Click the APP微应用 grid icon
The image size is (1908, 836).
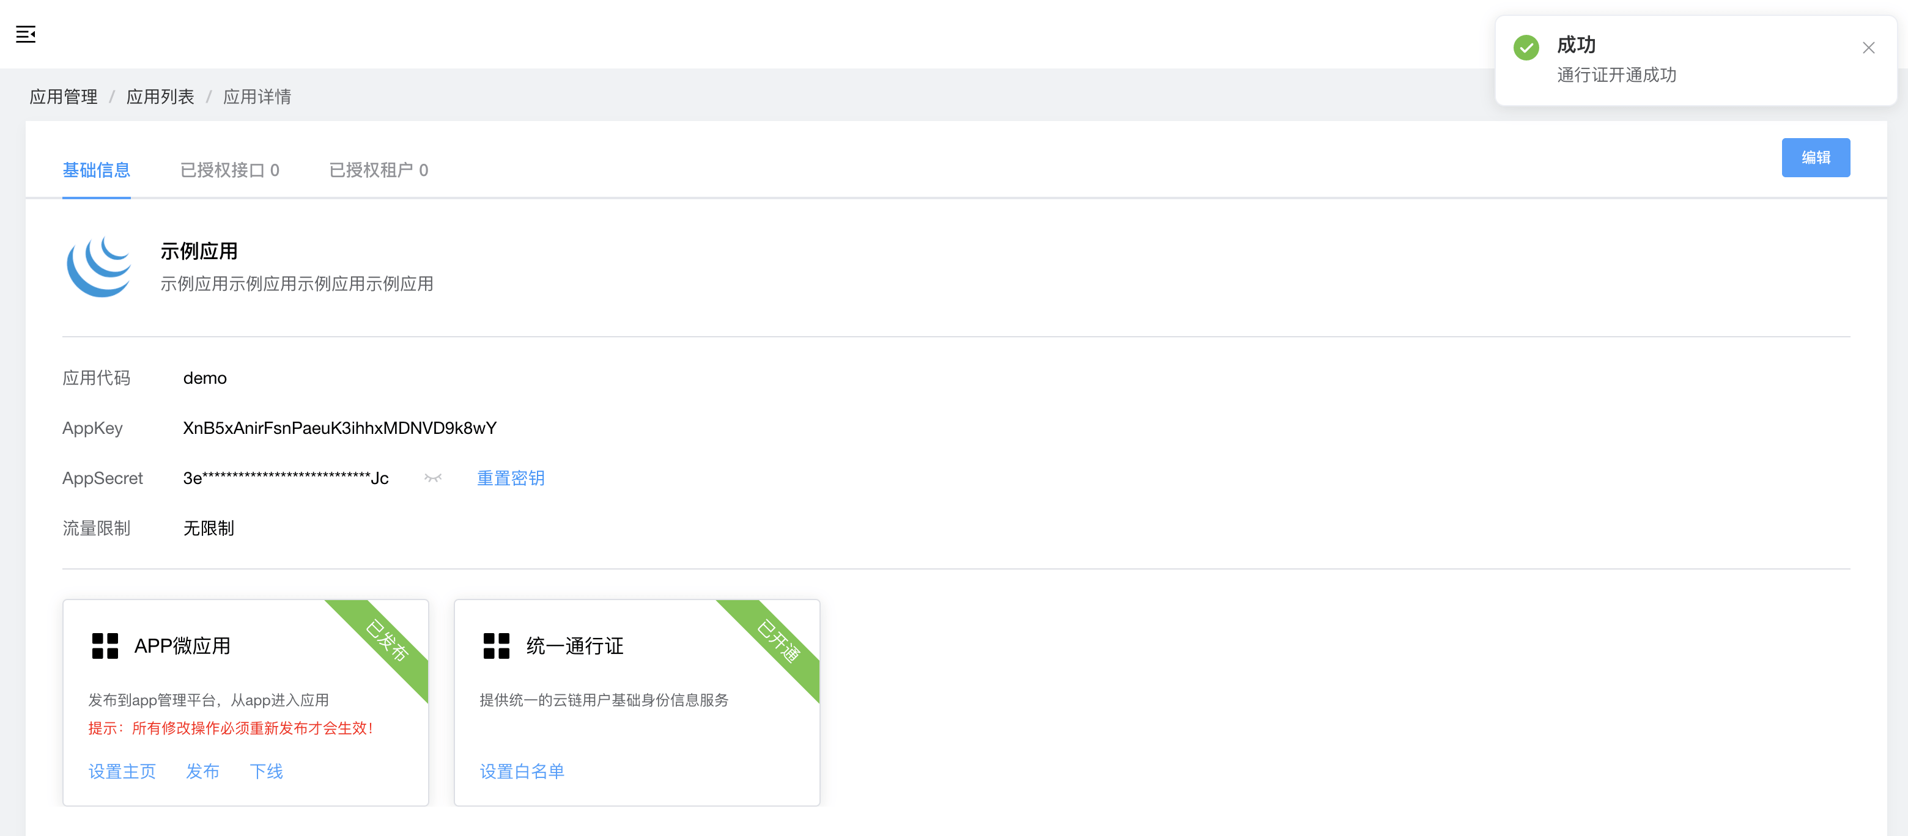105,646
